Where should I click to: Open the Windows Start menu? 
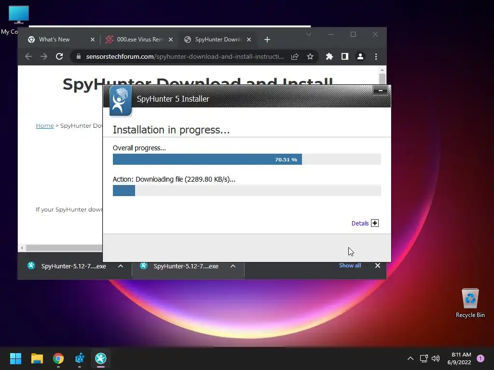coord(15,358)
